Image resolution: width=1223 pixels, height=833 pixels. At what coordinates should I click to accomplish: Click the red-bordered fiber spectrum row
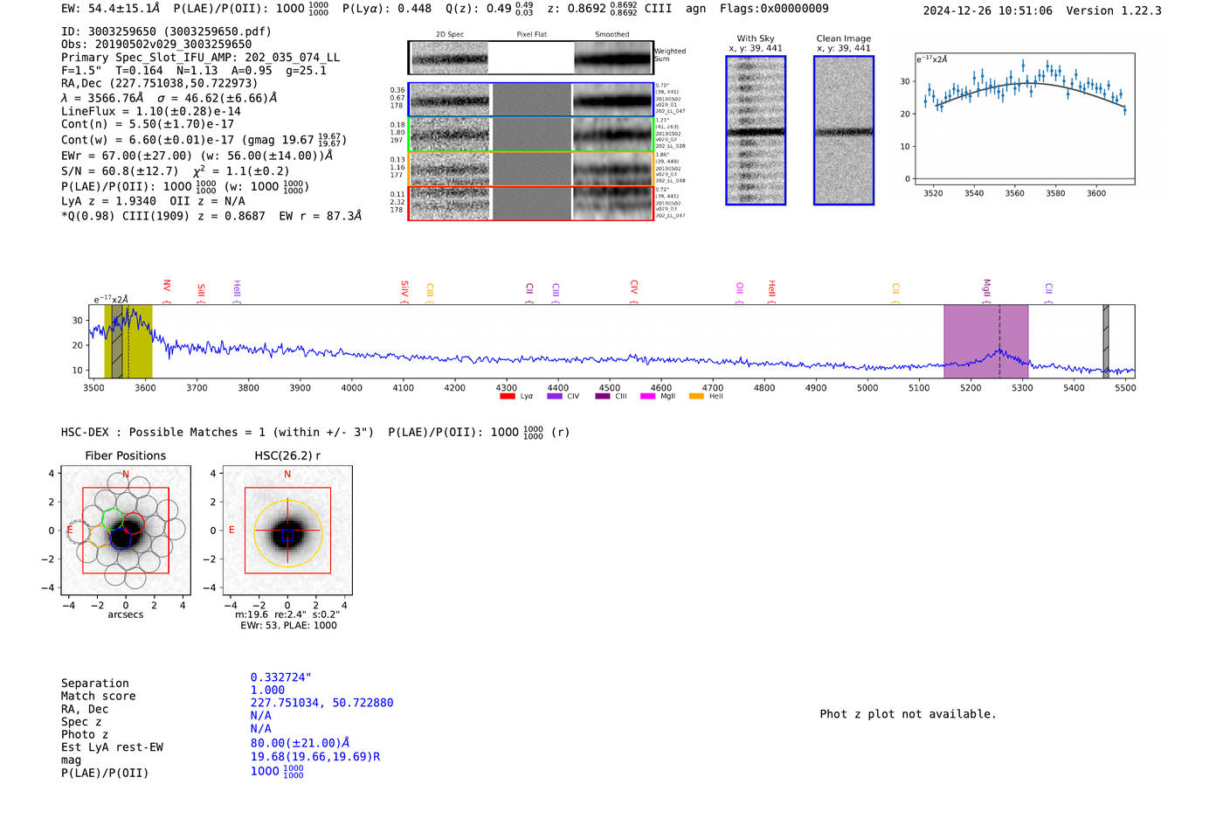coord(530,203)
